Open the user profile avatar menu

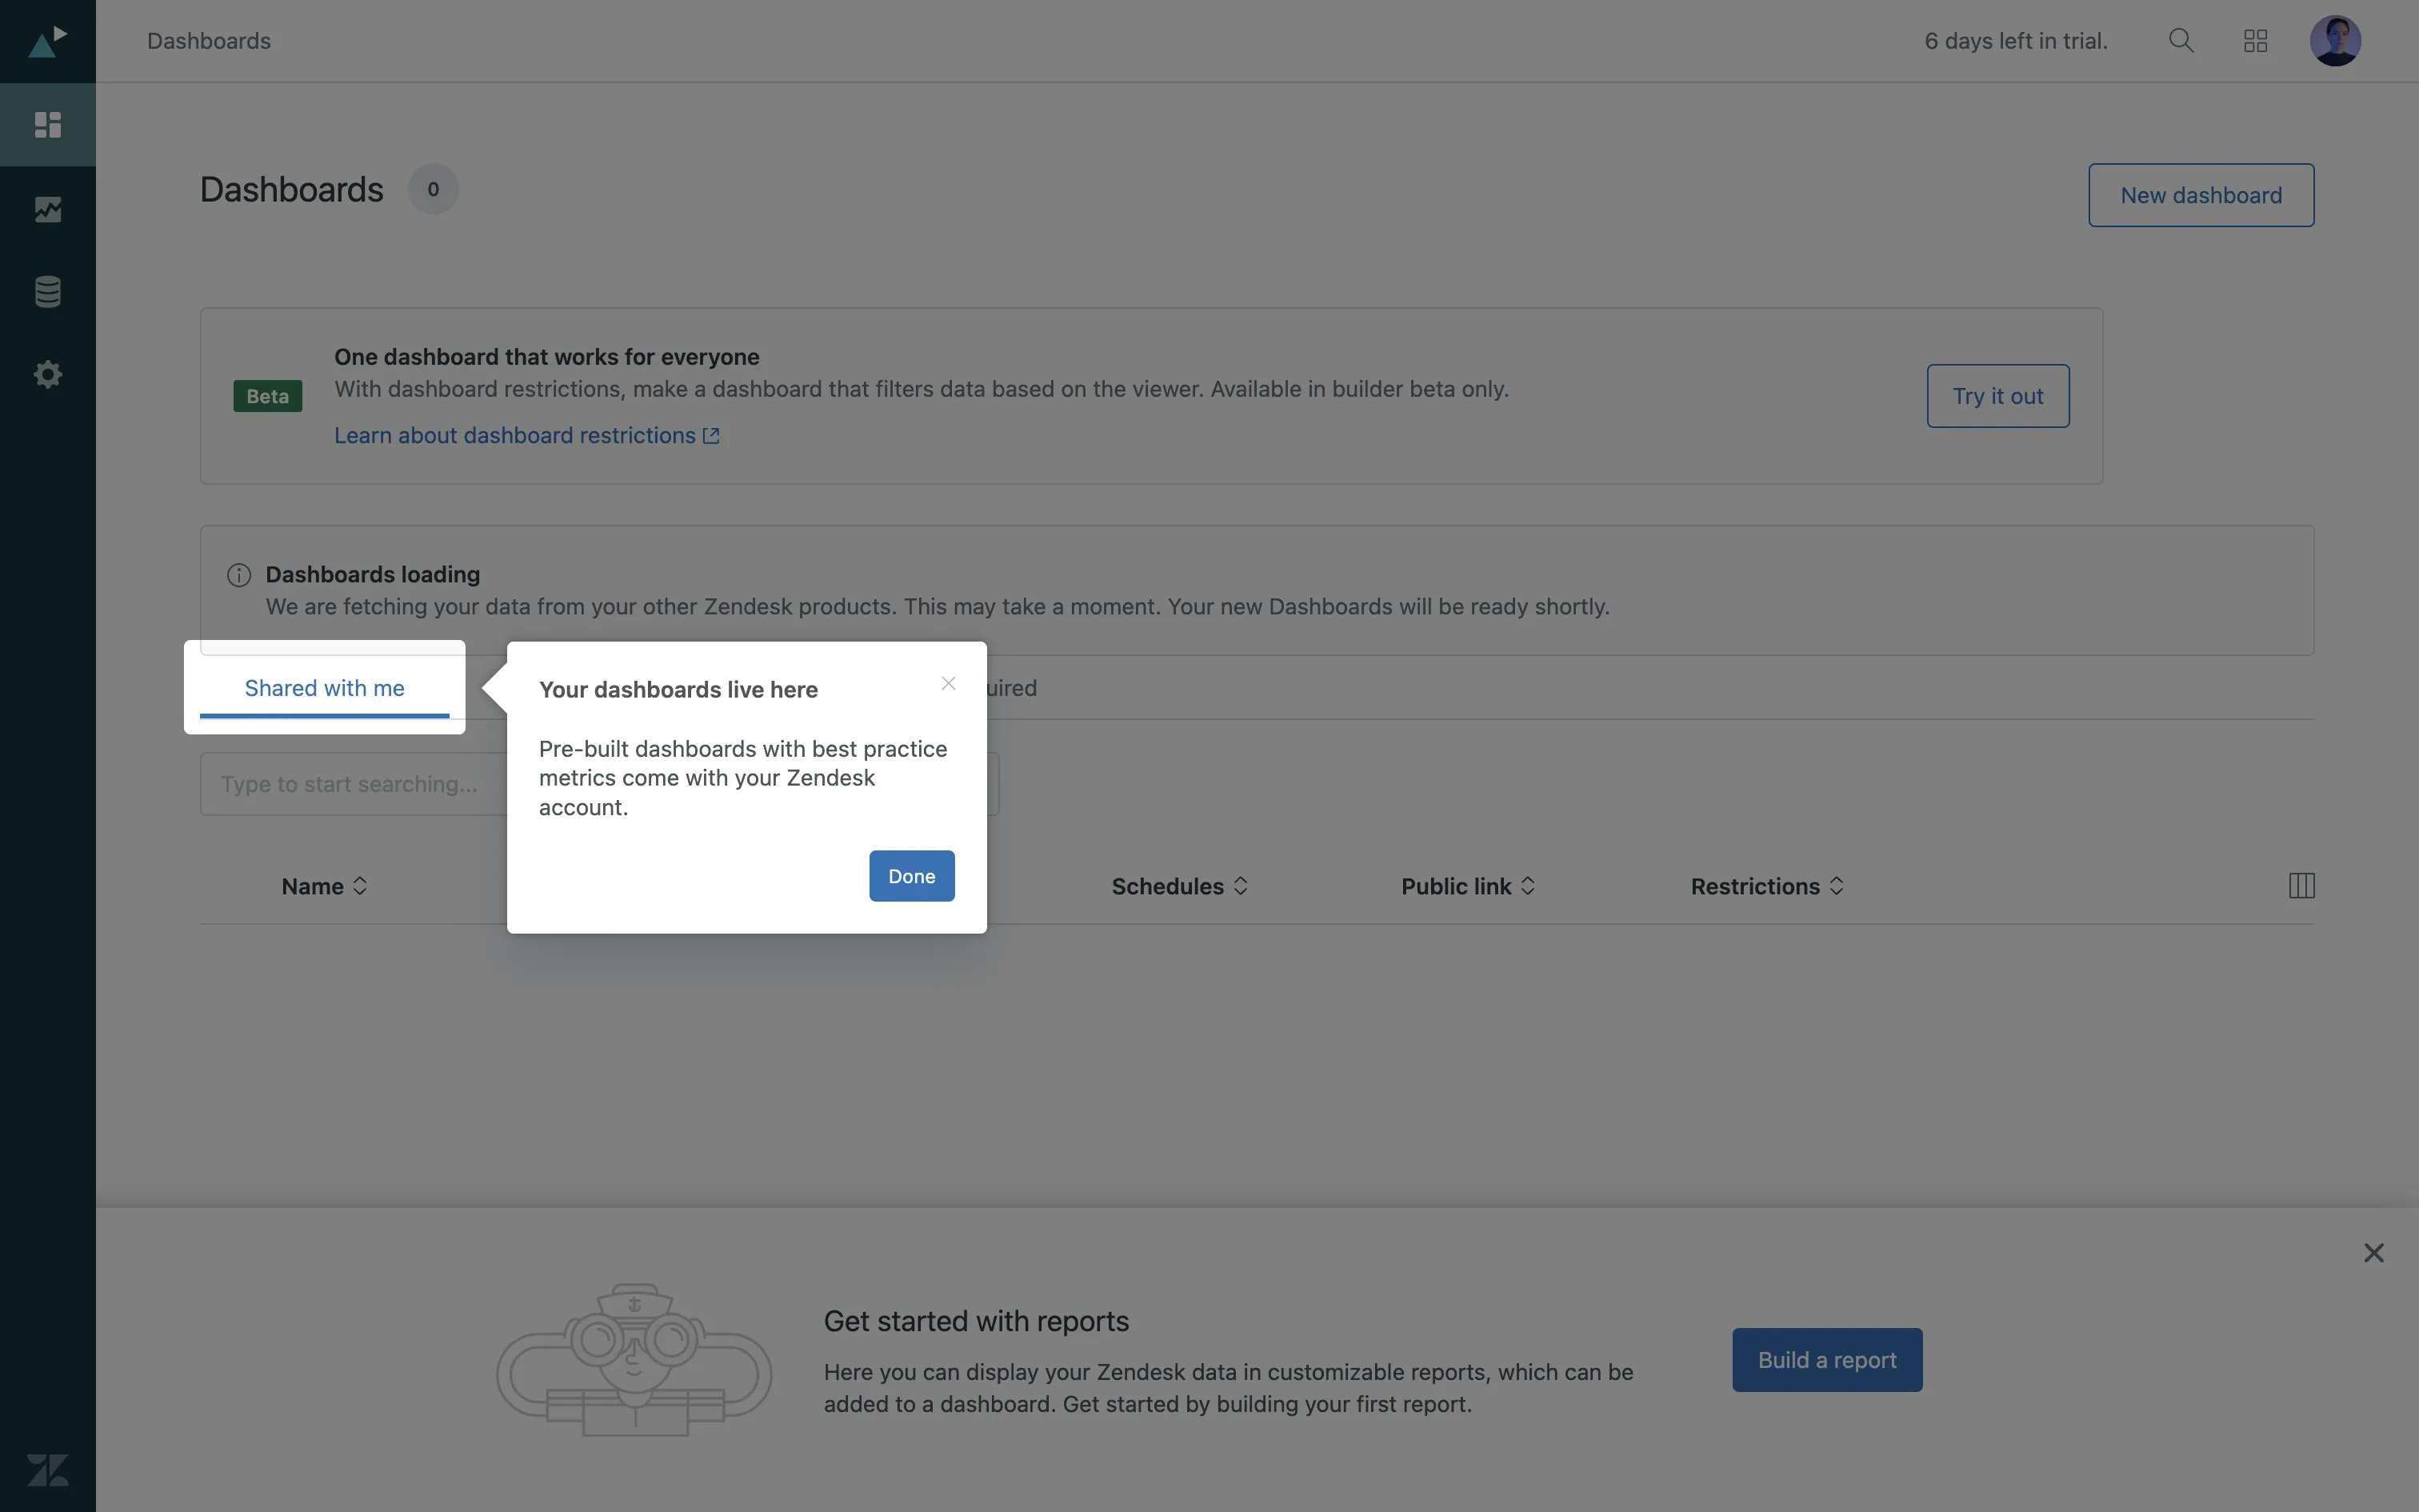point(2335,41)
